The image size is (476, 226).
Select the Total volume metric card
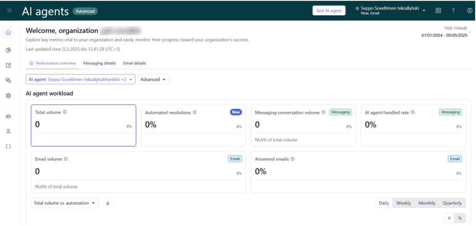pos(83,125)
